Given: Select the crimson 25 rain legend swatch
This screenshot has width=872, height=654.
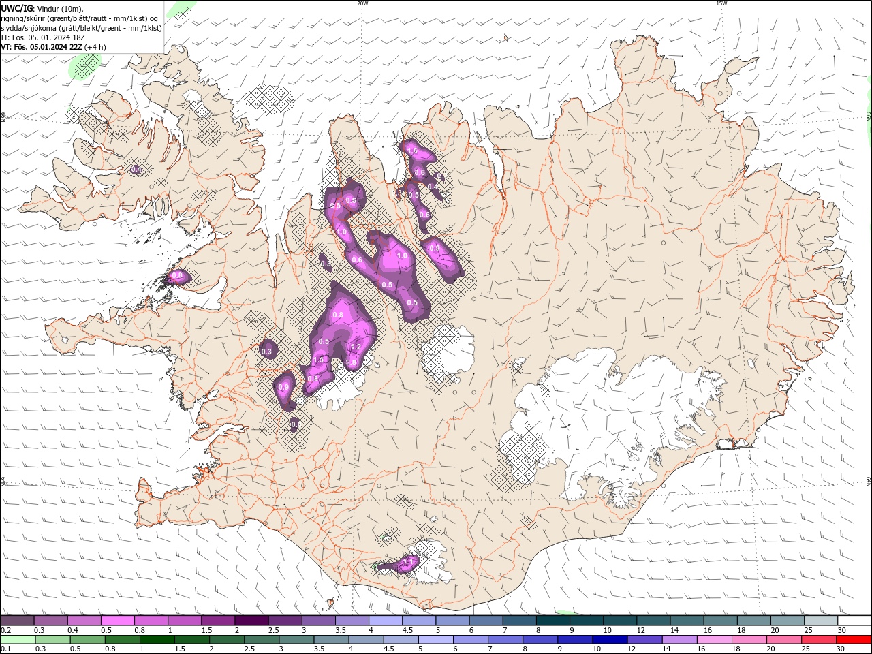Looking at the screenshot, I should [817, 640].
